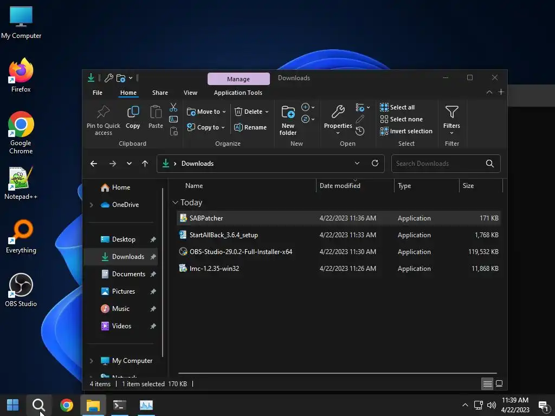Click the New folder icon
555x416 pixels.
pyautogui.click(x=288, y=112)
